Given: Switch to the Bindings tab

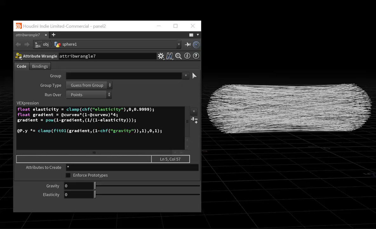Looking at the screenshot, I should tap(40, 66).
